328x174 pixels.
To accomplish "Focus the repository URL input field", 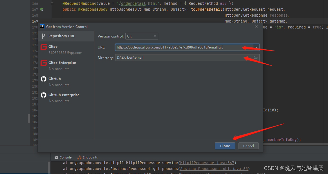I will pos(184,47).
